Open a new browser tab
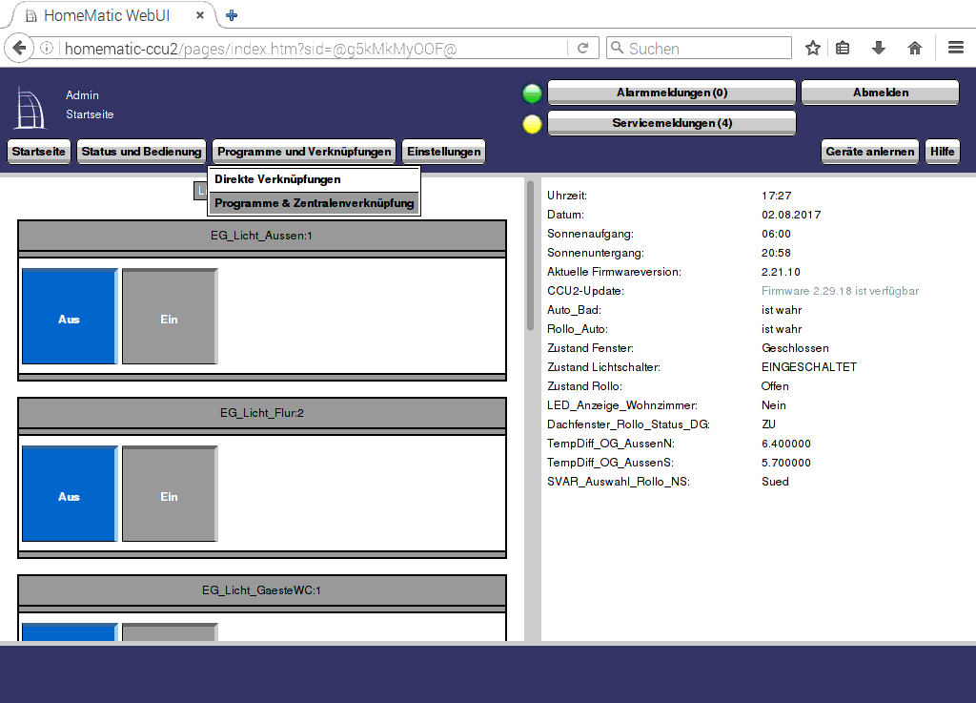This screenshot has height=703, width=976. click(232, 15)
